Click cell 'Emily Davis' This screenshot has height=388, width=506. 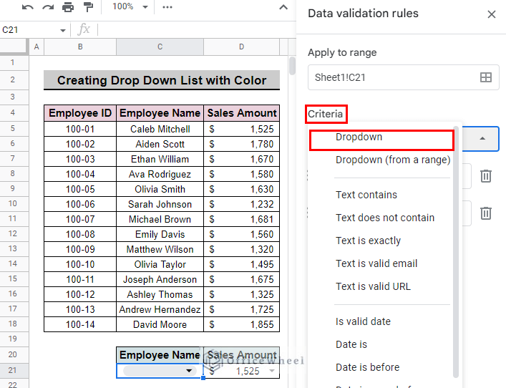click(160, 234)
